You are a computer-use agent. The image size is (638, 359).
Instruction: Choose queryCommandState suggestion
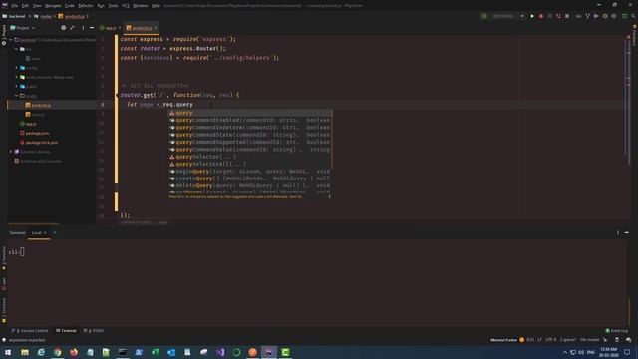point(250,135)
